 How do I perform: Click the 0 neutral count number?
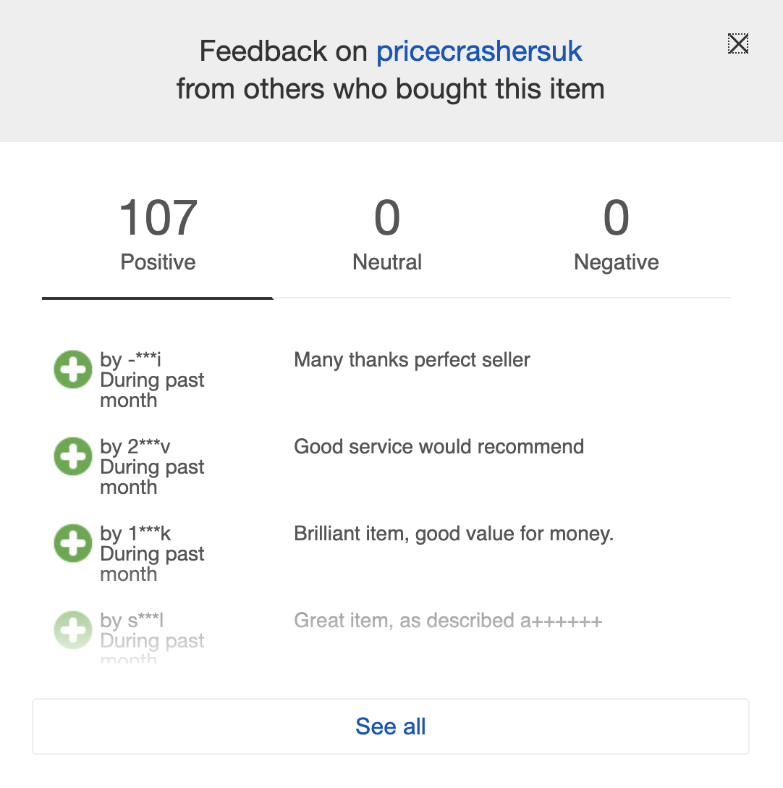coord(387,217)
